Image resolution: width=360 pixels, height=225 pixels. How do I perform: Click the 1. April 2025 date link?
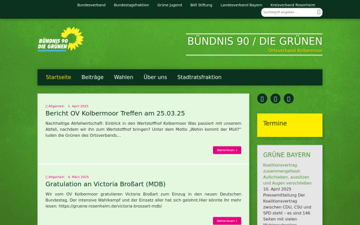pos(78,106)
